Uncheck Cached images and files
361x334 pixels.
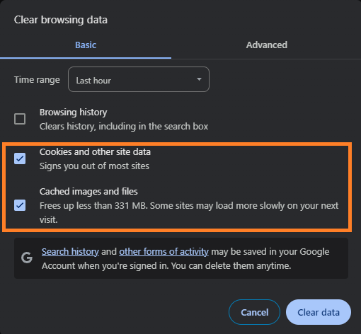pyautogui.click(x=20, y=205)
